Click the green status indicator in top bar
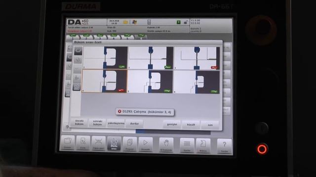 tap(179, 22)
